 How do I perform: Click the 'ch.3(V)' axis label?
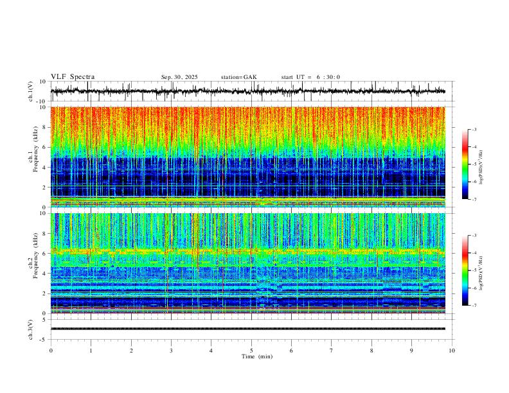[31, 329]
